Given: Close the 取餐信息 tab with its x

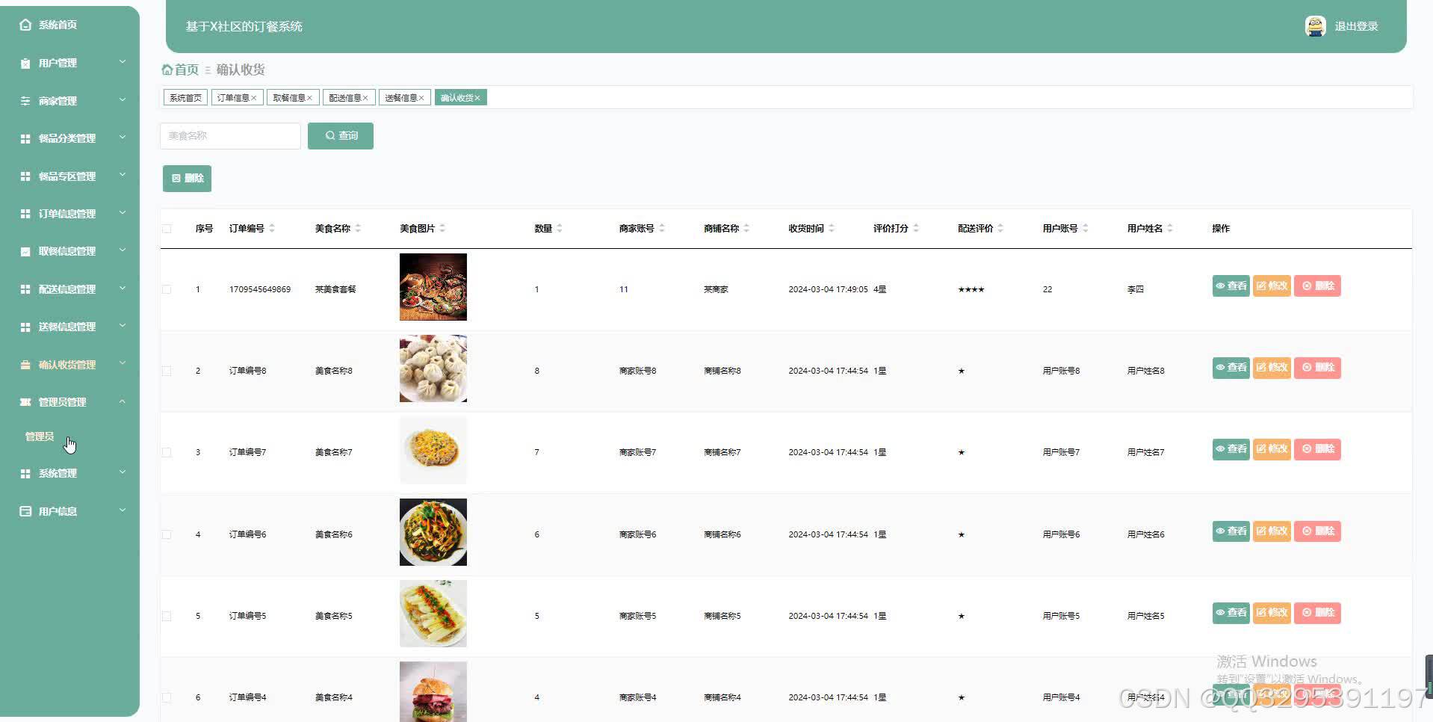Looking at the screenshot, I should coord(309,98).
